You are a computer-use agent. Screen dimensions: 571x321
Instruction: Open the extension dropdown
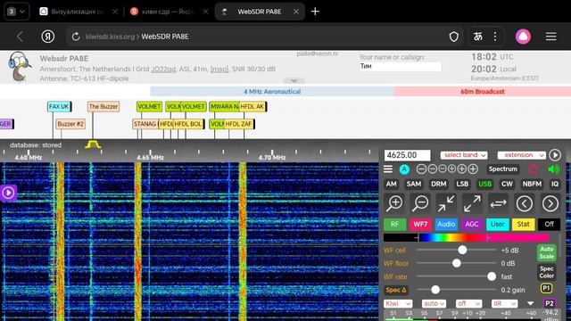point(521,155)
